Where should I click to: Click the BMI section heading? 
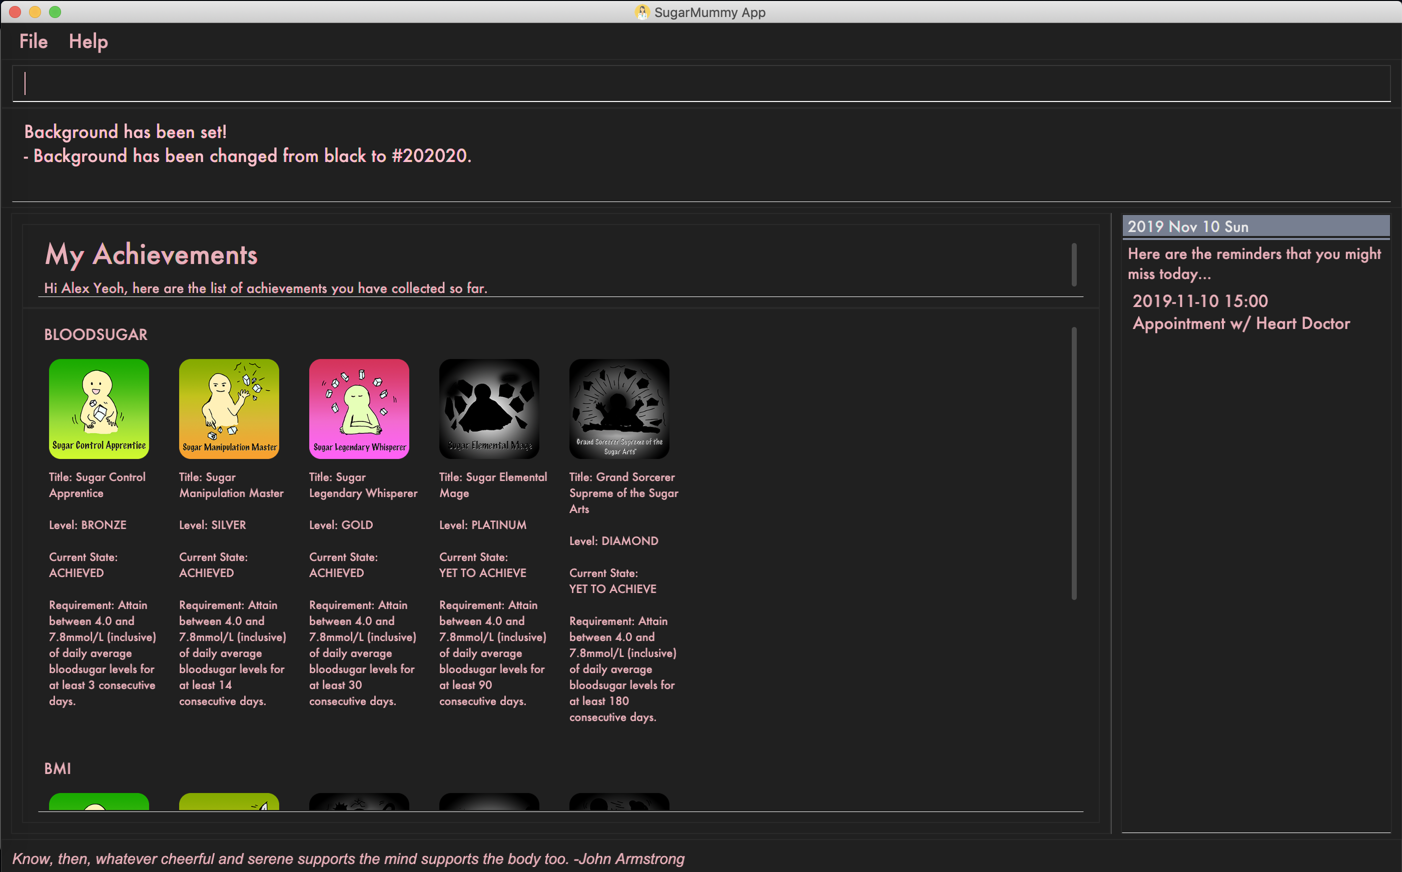click(58, 768)
